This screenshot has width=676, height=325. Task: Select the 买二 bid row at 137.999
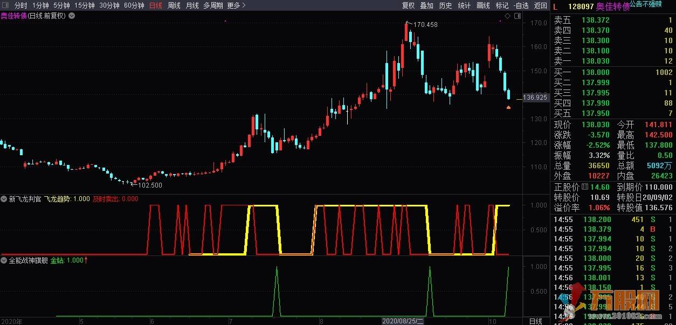[613, 82]
